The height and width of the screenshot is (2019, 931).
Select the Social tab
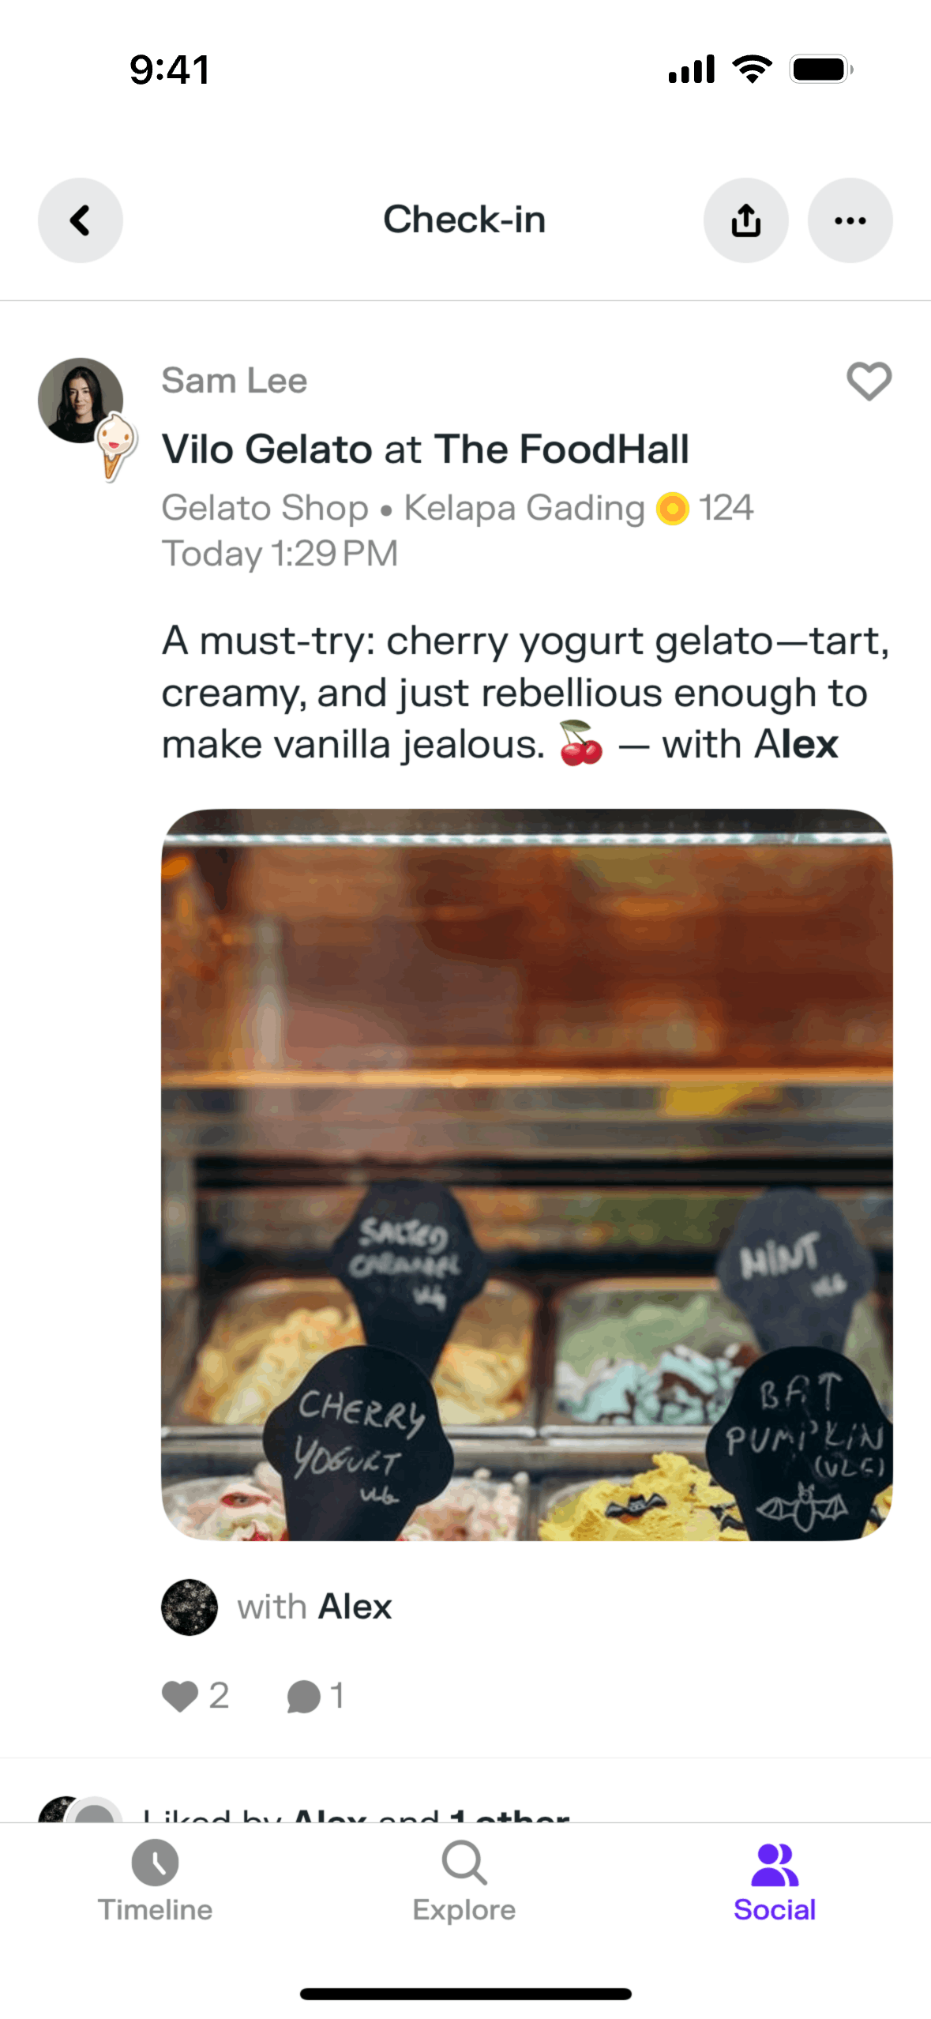click(775, 1882)
